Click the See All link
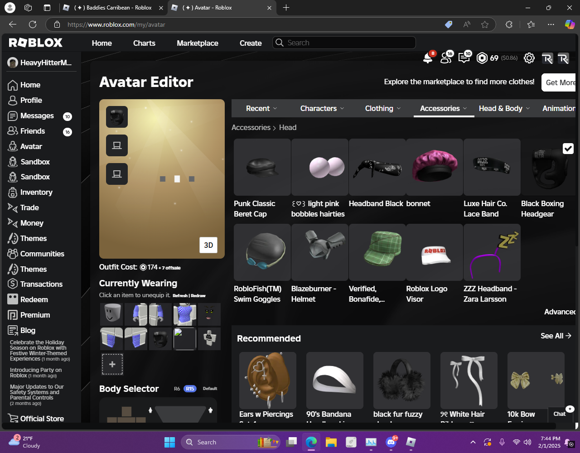 (556, 336)
